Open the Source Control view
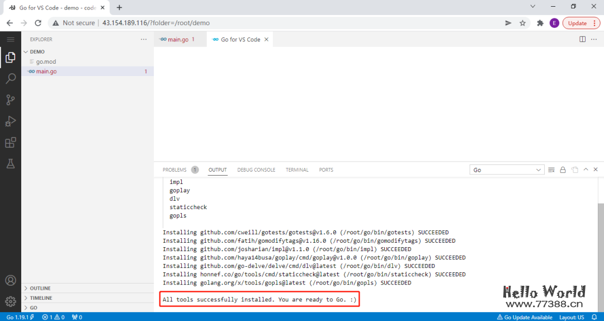The width and height of the screenshot is (604, 321). click(x=11, y=100)
